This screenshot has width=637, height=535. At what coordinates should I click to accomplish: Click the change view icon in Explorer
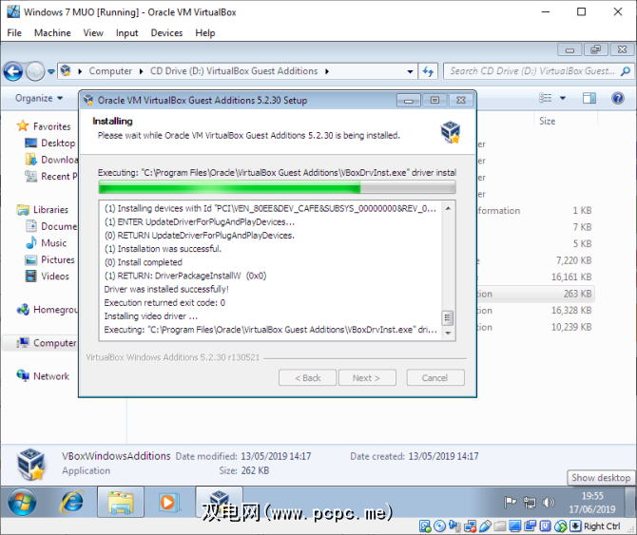pos(545,98)
